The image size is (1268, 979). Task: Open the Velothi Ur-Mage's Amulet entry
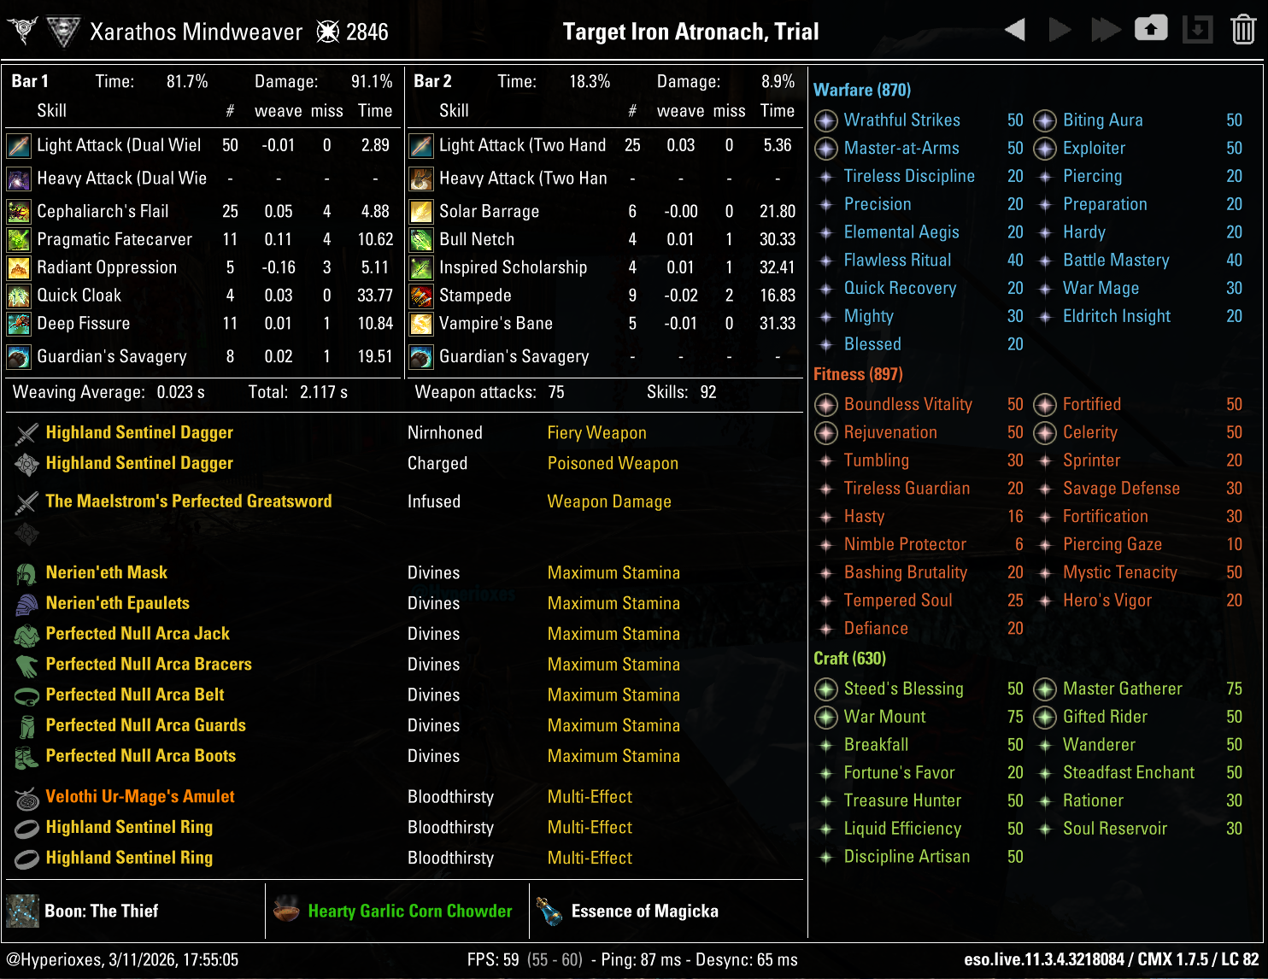[x=141, y=796]
